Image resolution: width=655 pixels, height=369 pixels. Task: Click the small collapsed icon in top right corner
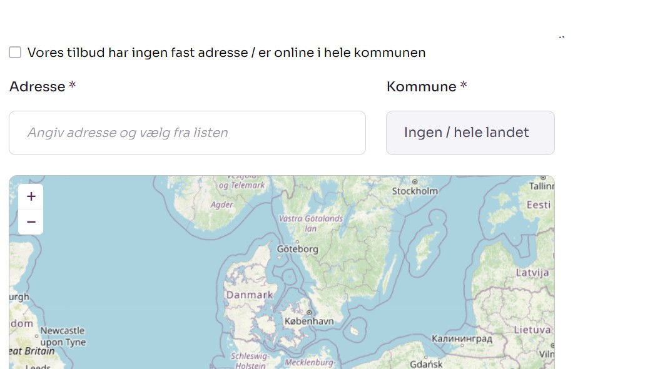click(561, 36)
